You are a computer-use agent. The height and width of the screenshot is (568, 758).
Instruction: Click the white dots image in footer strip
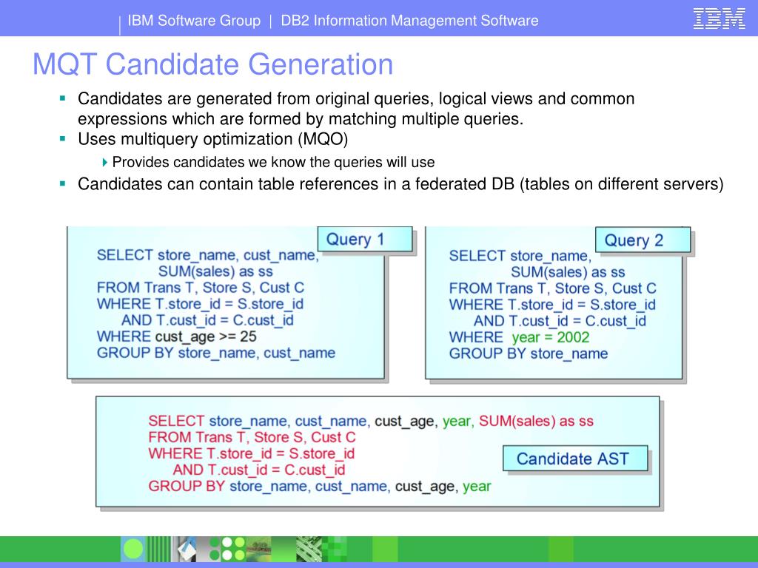[x=227, y=550]
